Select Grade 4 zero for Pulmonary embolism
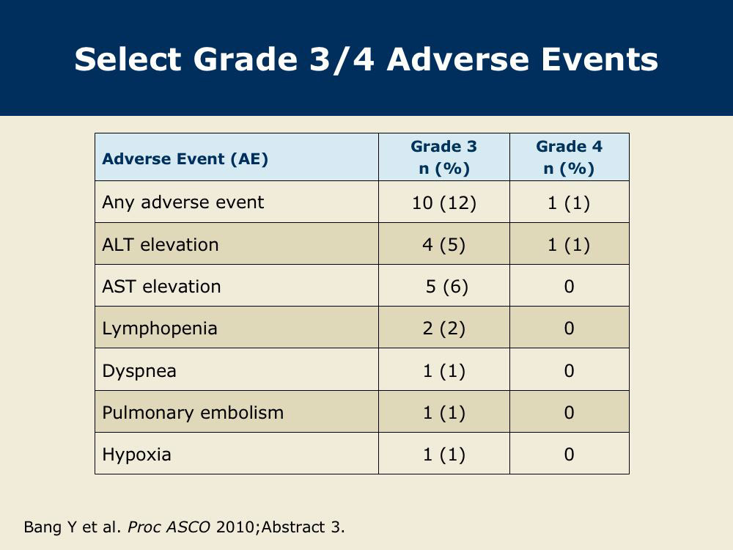The height and width of the screenshot is (550, 733). point(569,412)
